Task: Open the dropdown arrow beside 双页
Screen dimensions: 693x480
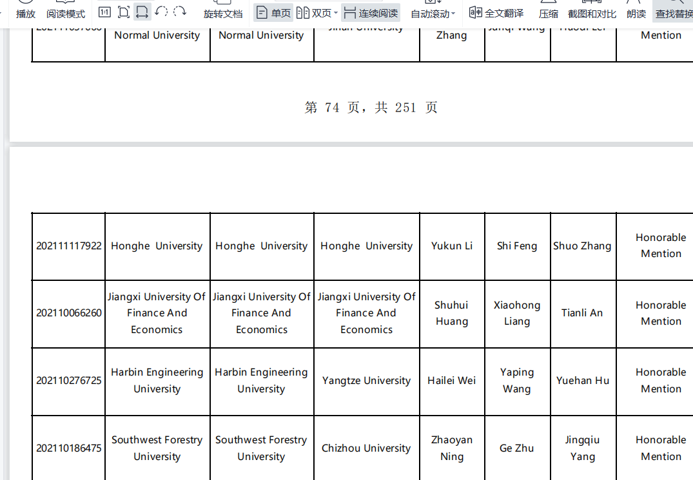Action: click(336, 14)
